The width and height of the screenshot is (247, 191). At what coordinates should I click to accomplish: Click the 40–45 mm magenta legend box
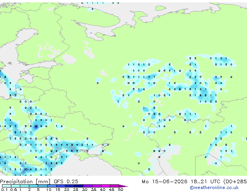tap(106, 186)
